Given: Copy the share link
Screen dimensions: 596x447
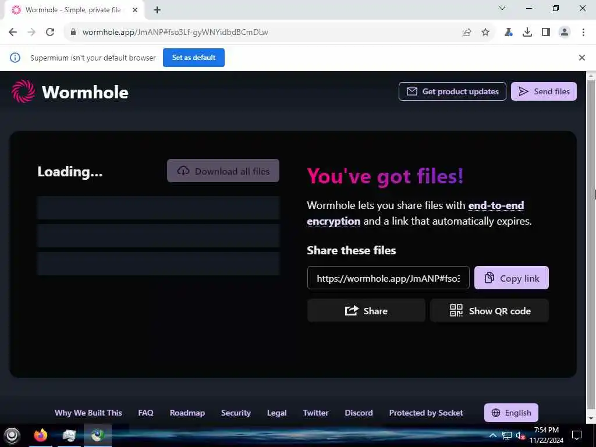Looking at the screenshot, I should (511, 278).
